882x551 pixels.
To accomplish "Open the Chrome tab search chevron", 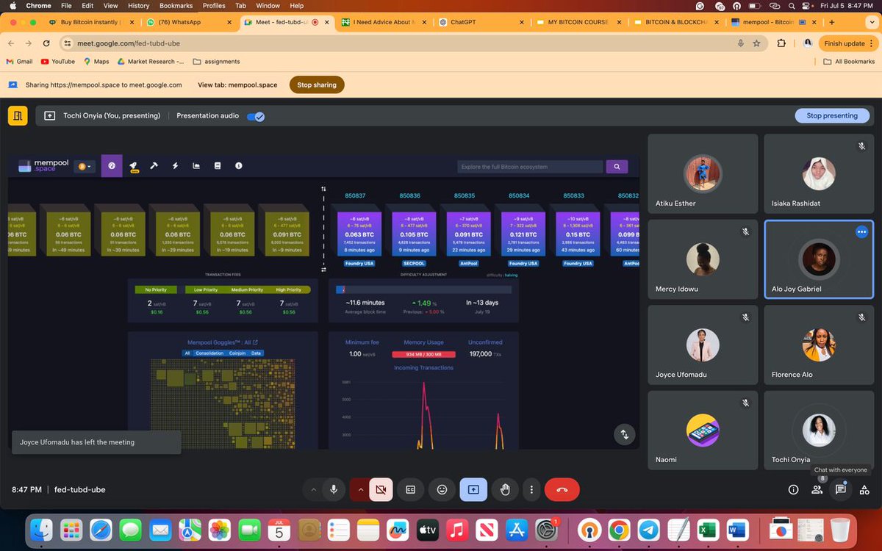I will (871, 22).
